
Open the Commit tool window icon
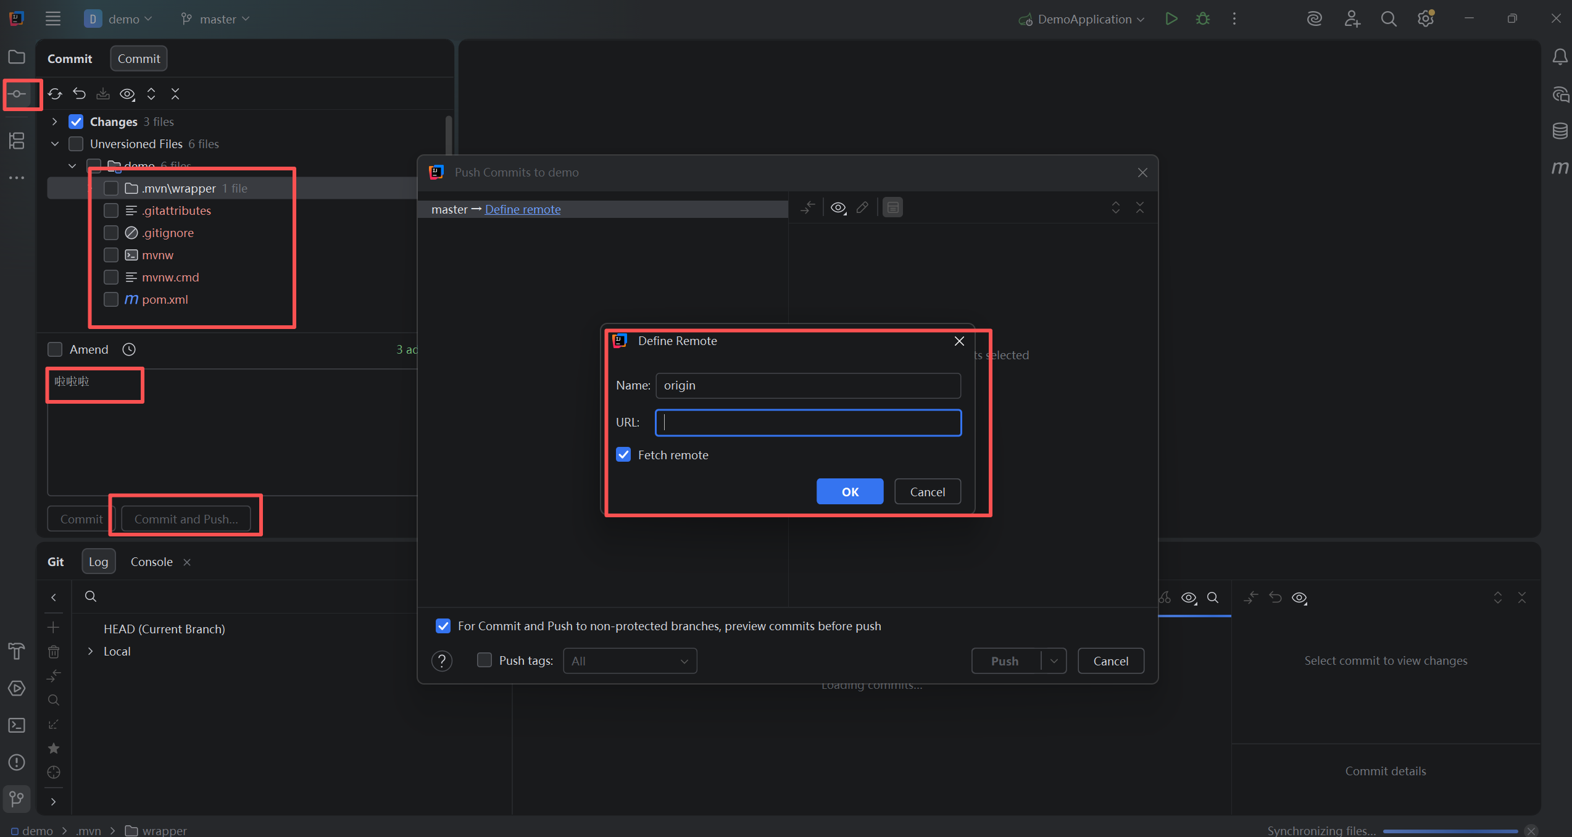[x=17, y=94]
